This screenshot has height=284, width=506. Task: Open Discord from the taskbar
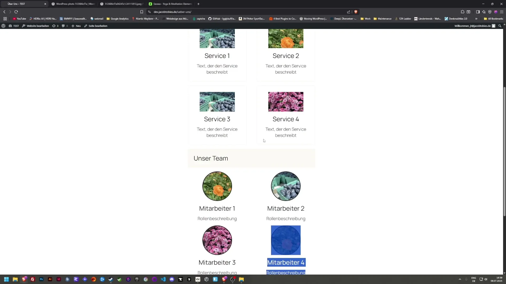click(171, 279)
